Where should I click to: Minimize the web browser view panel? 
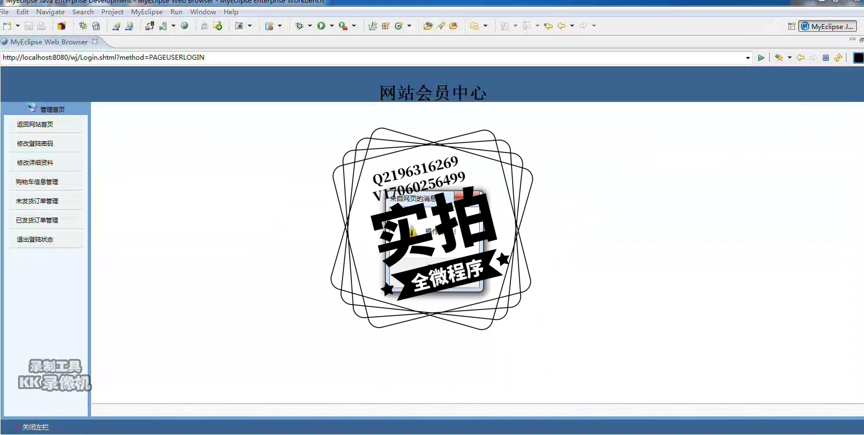point(852,39)
